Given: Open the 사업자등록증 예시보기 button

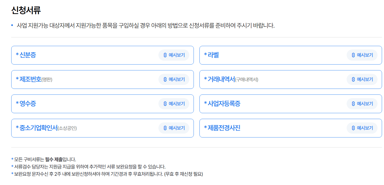Looking at the screenshot, I should click(362, 104).
